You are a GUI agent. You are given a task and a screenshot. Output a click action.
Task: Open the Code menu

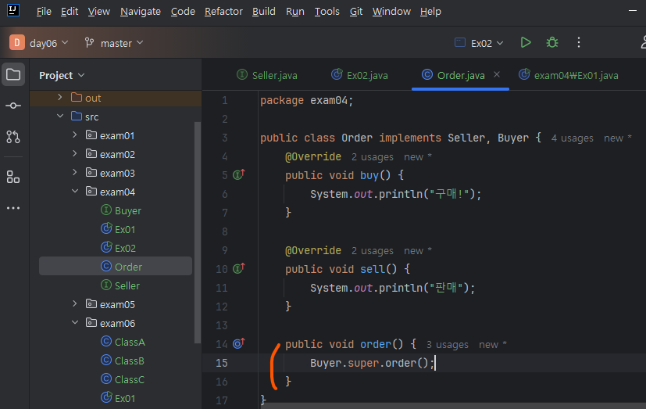point(183,12)
